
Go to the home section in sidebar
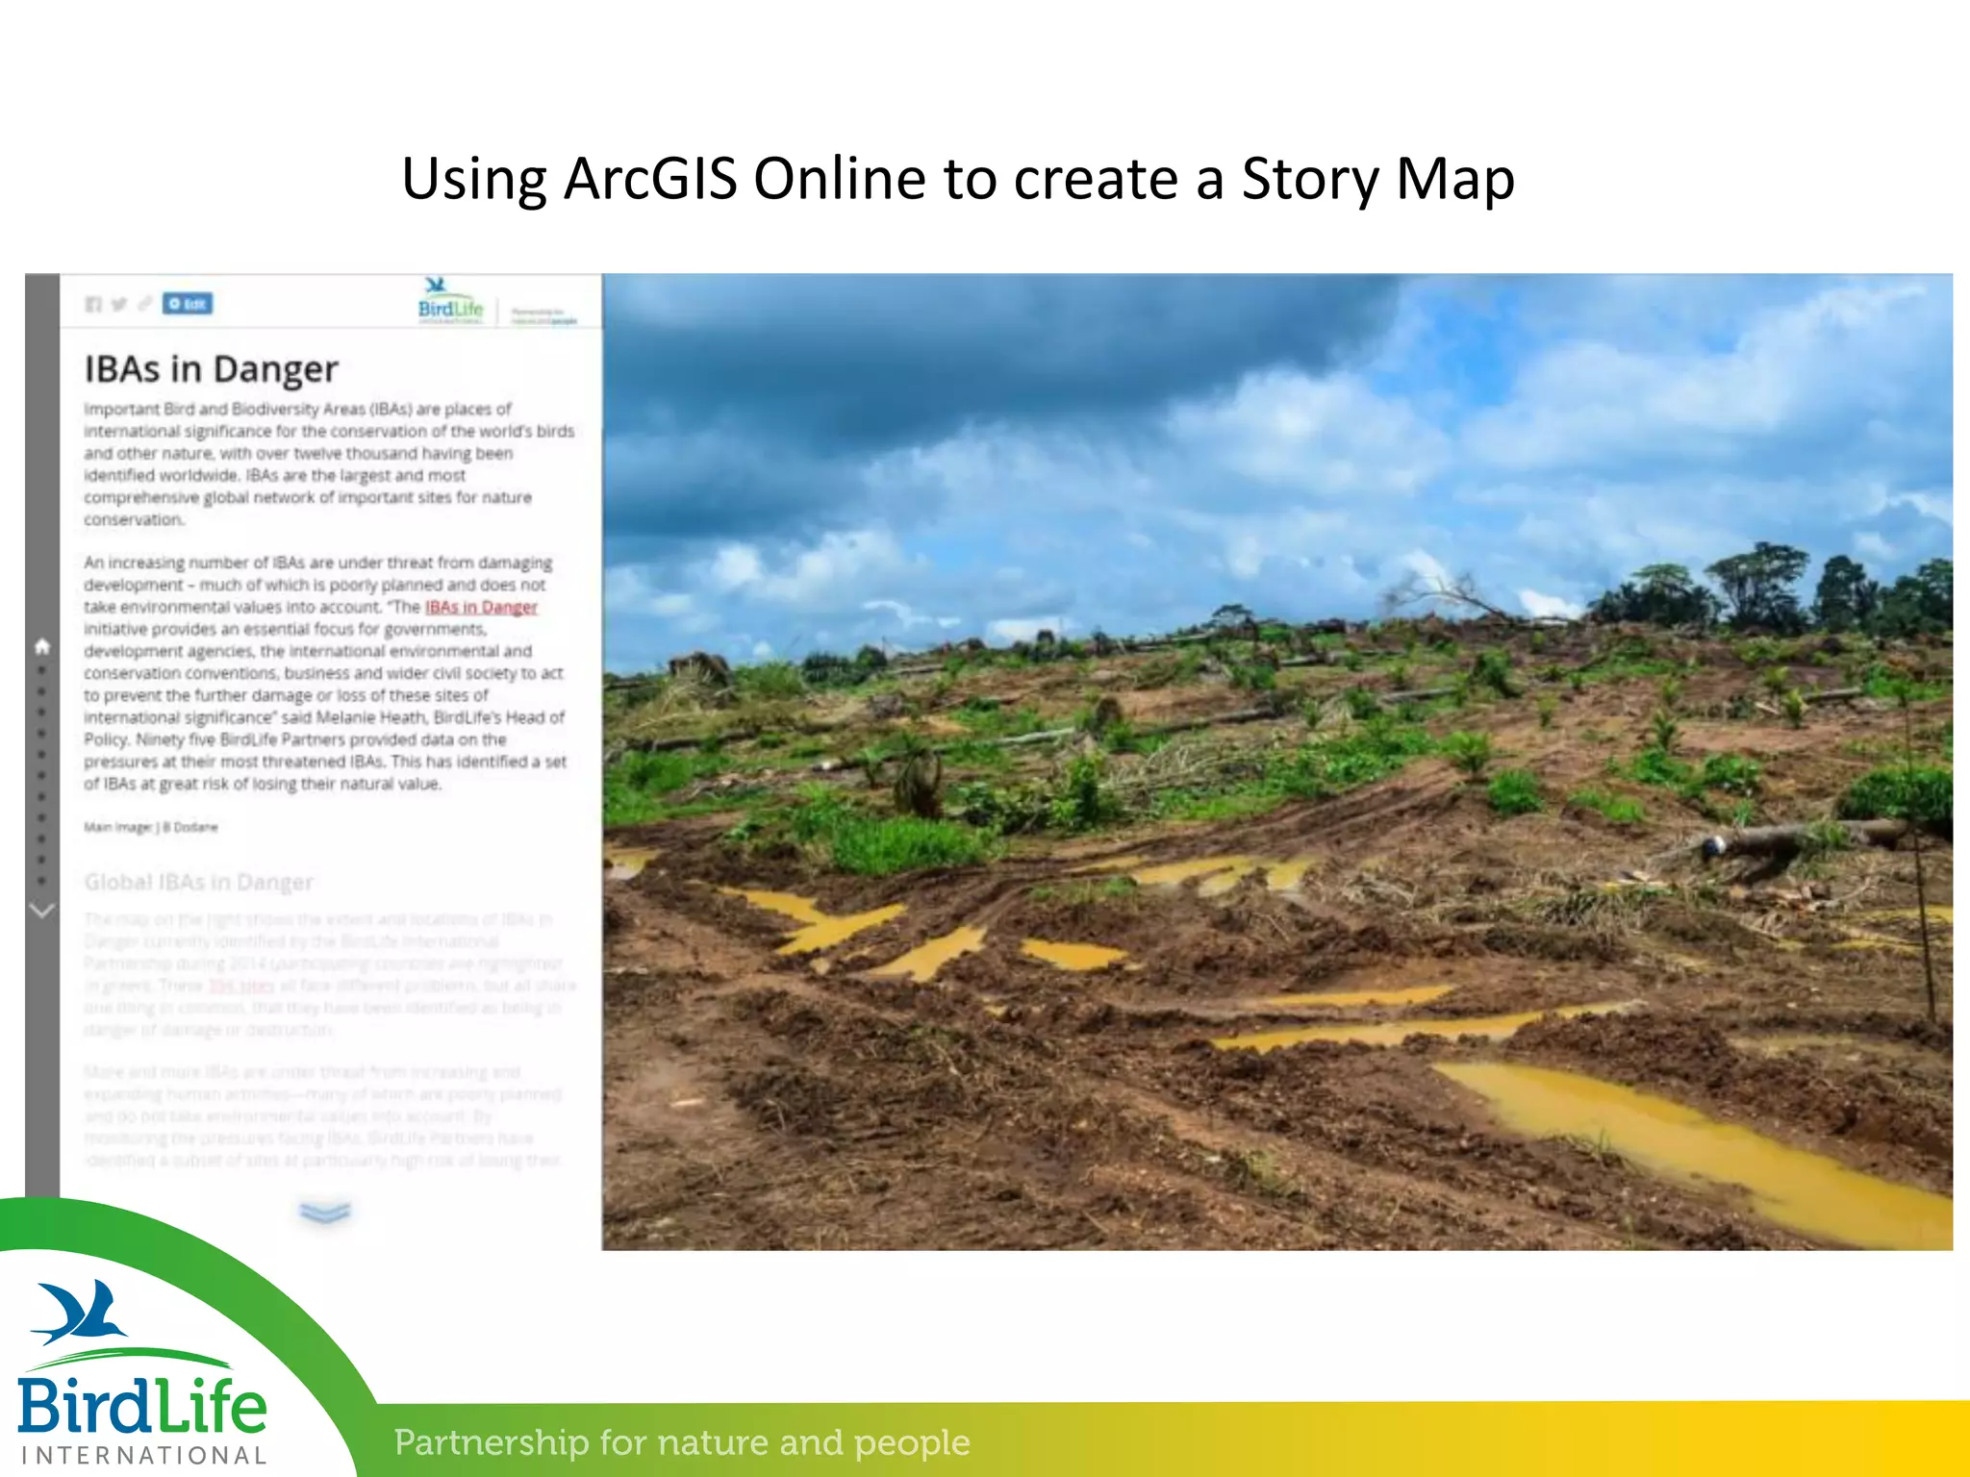click(x=41, y=645)
